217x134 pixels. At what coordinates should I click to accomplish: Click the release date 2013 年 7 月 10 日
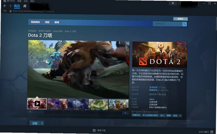coord(158,94)
